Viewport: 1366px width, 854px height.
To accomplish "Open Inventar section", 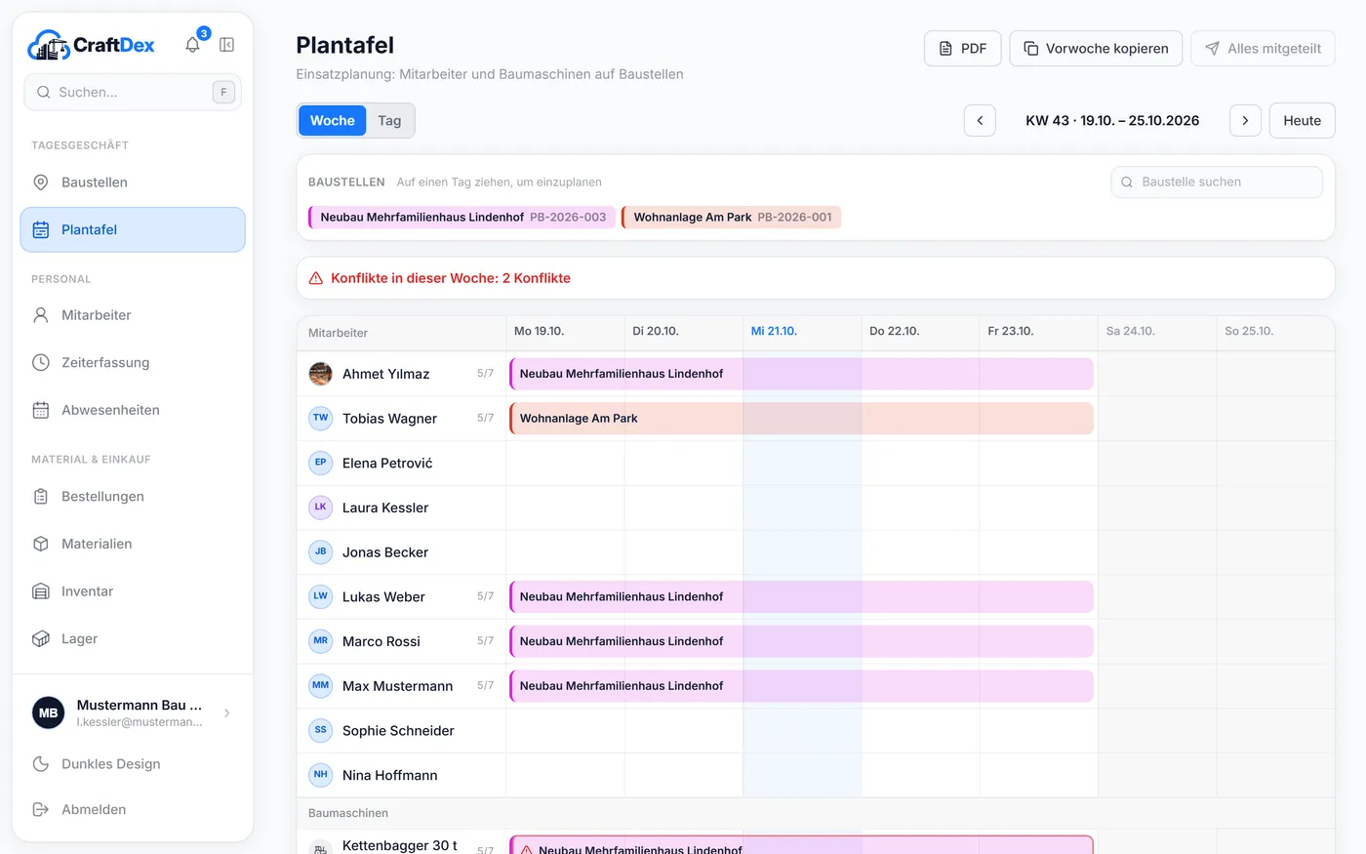I will [x=133, y=591].
